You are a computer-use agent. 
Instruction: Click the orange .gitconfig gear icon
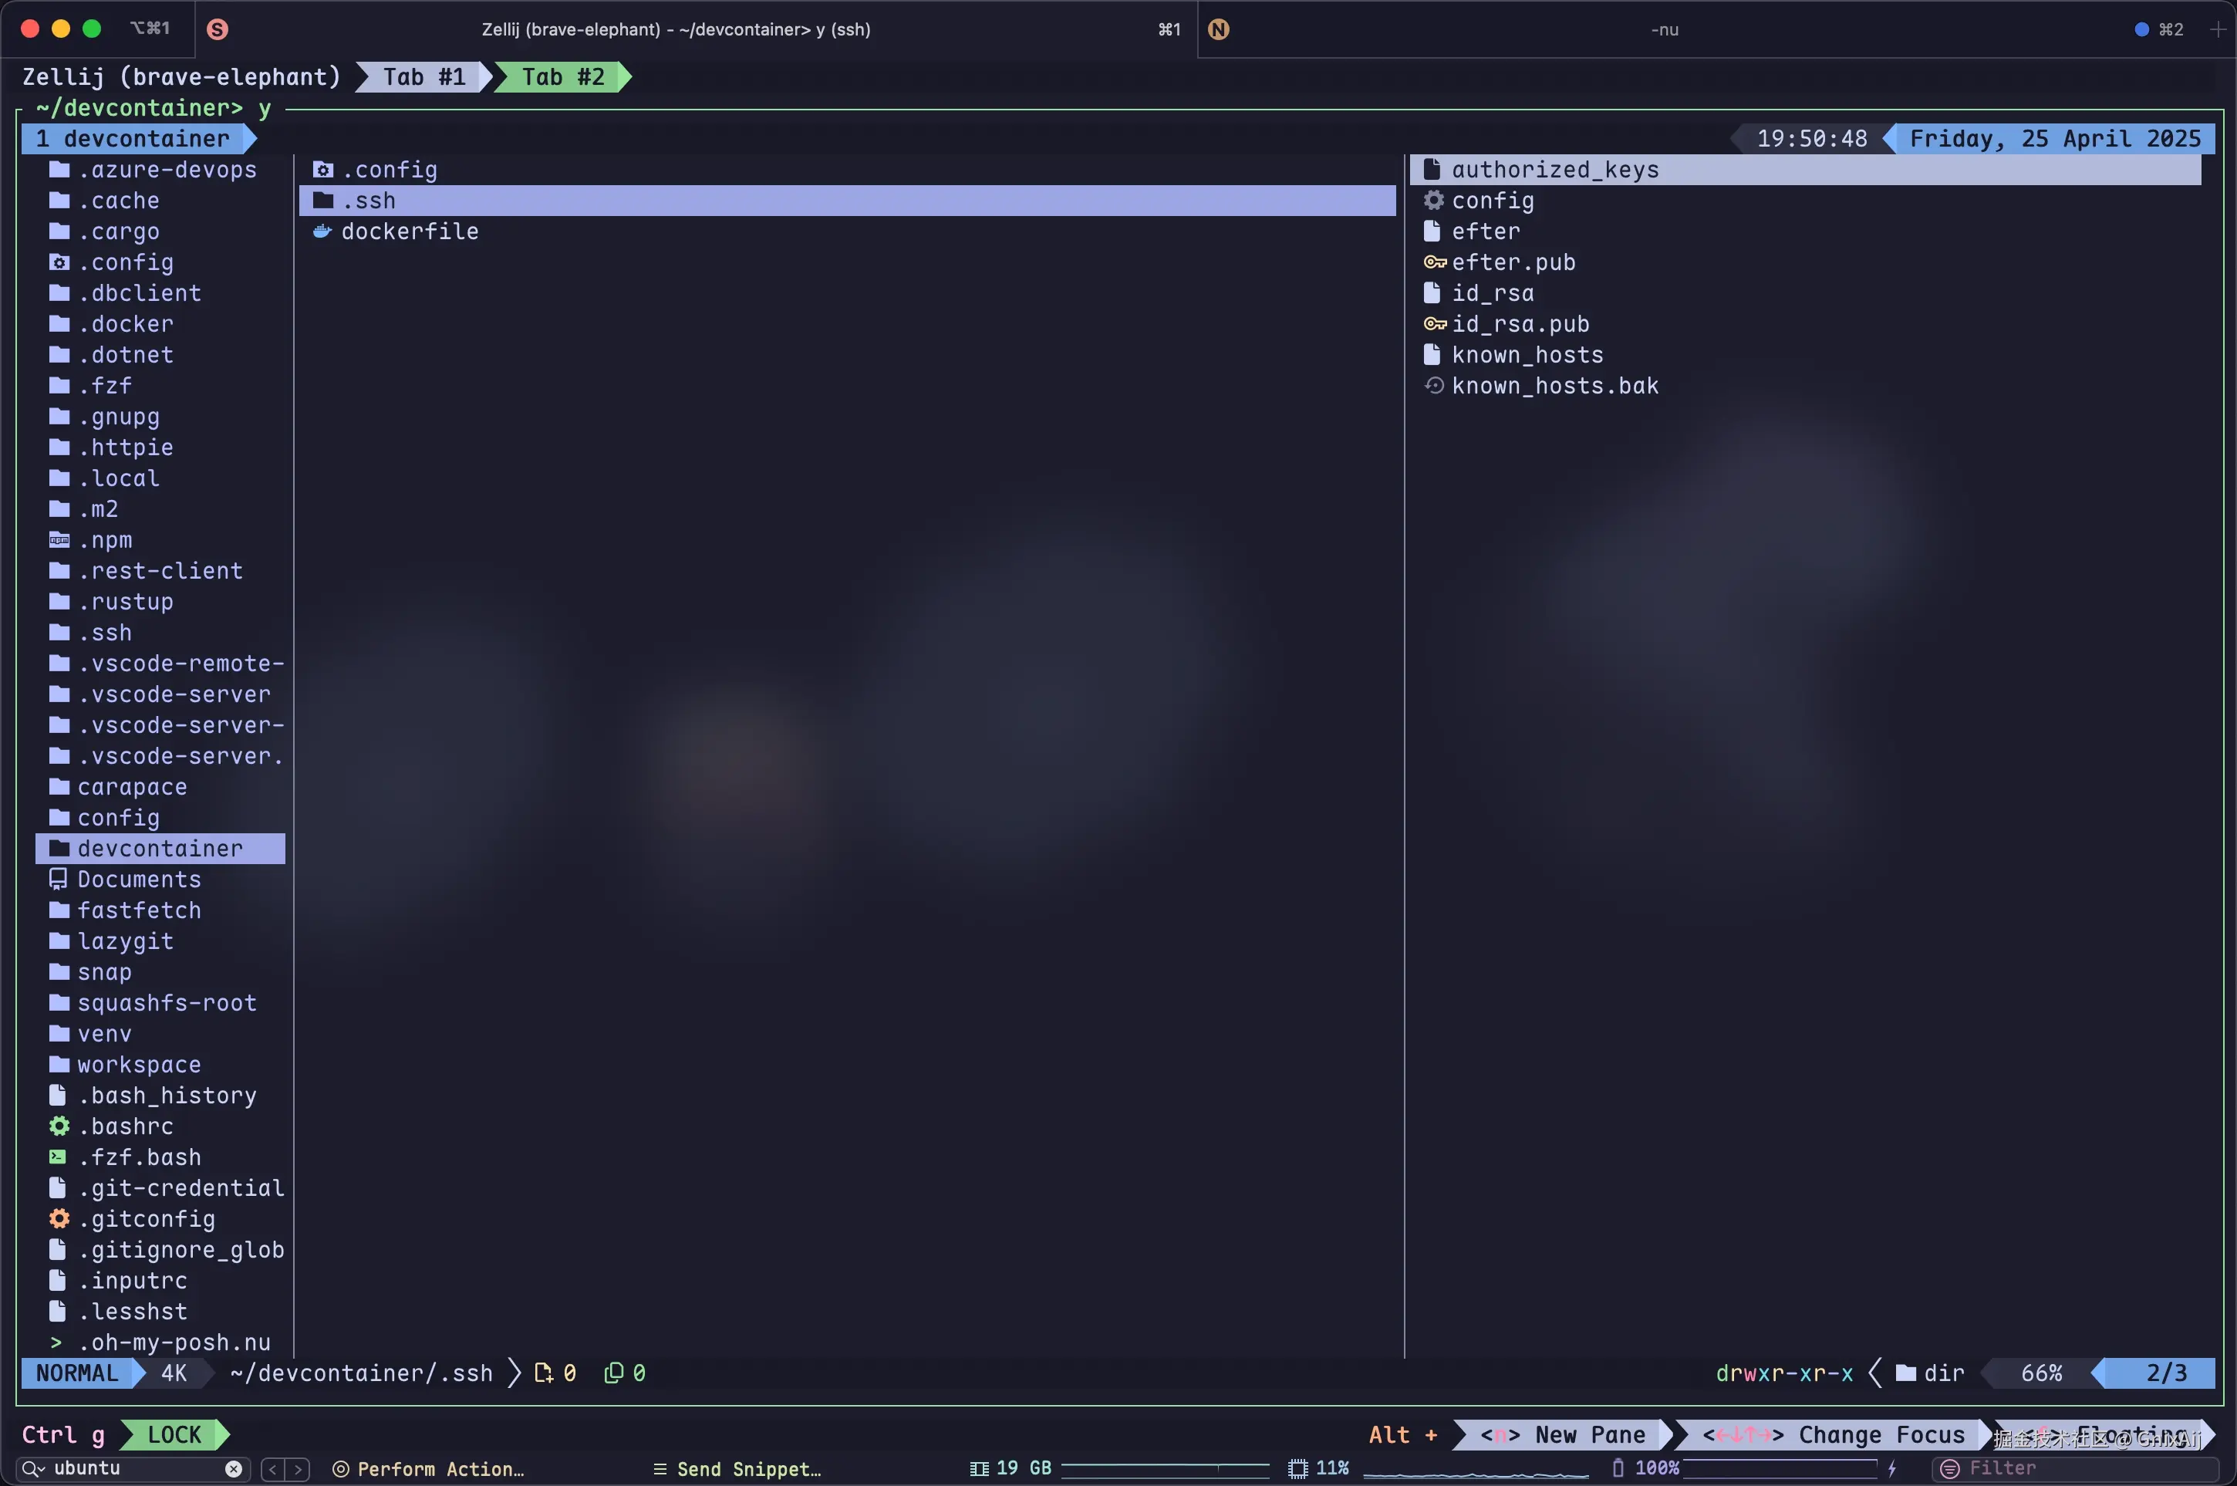click(x=59, y=1219)
